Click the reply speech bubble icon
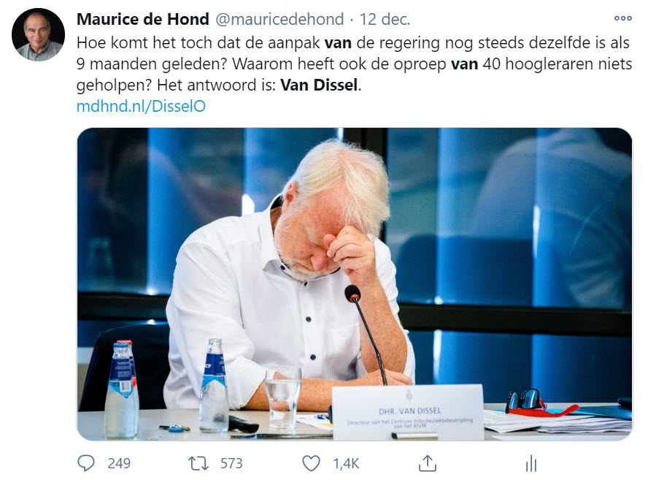Viewport: 648px width, 480px height. [x=86, y=463]
